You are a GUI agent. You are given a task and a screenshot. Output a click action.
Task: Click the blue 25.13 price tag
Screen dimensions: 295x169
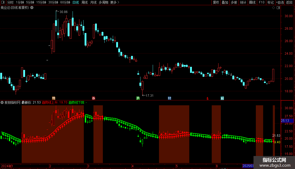click(x=287, y=121)
